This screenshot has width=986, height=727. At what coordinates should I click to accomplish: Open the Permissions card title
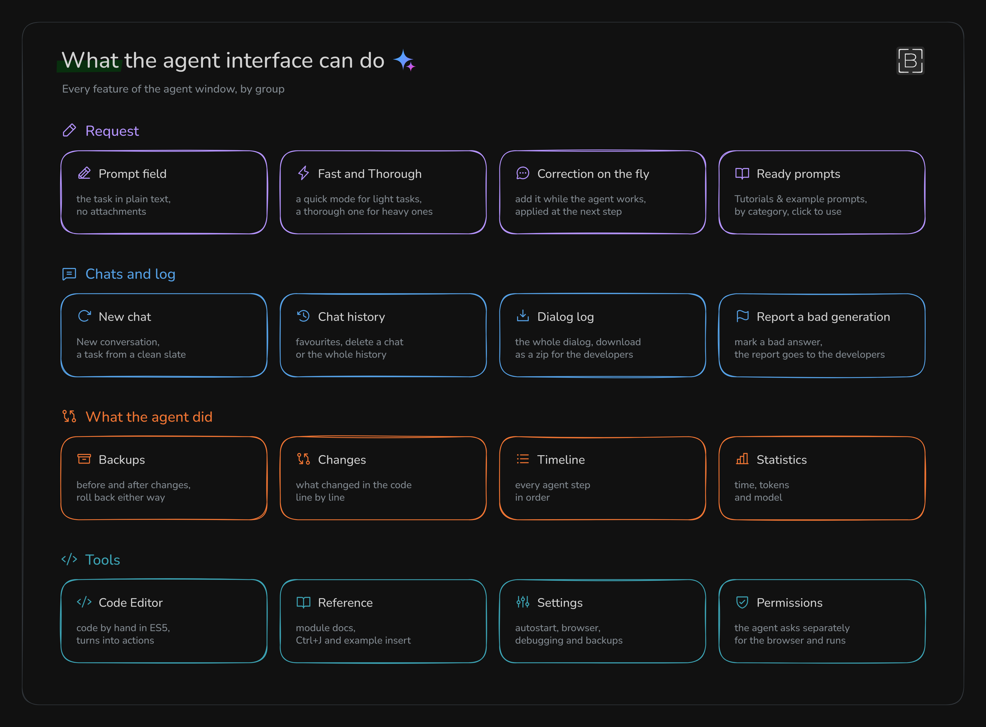(x=789, y=602)
